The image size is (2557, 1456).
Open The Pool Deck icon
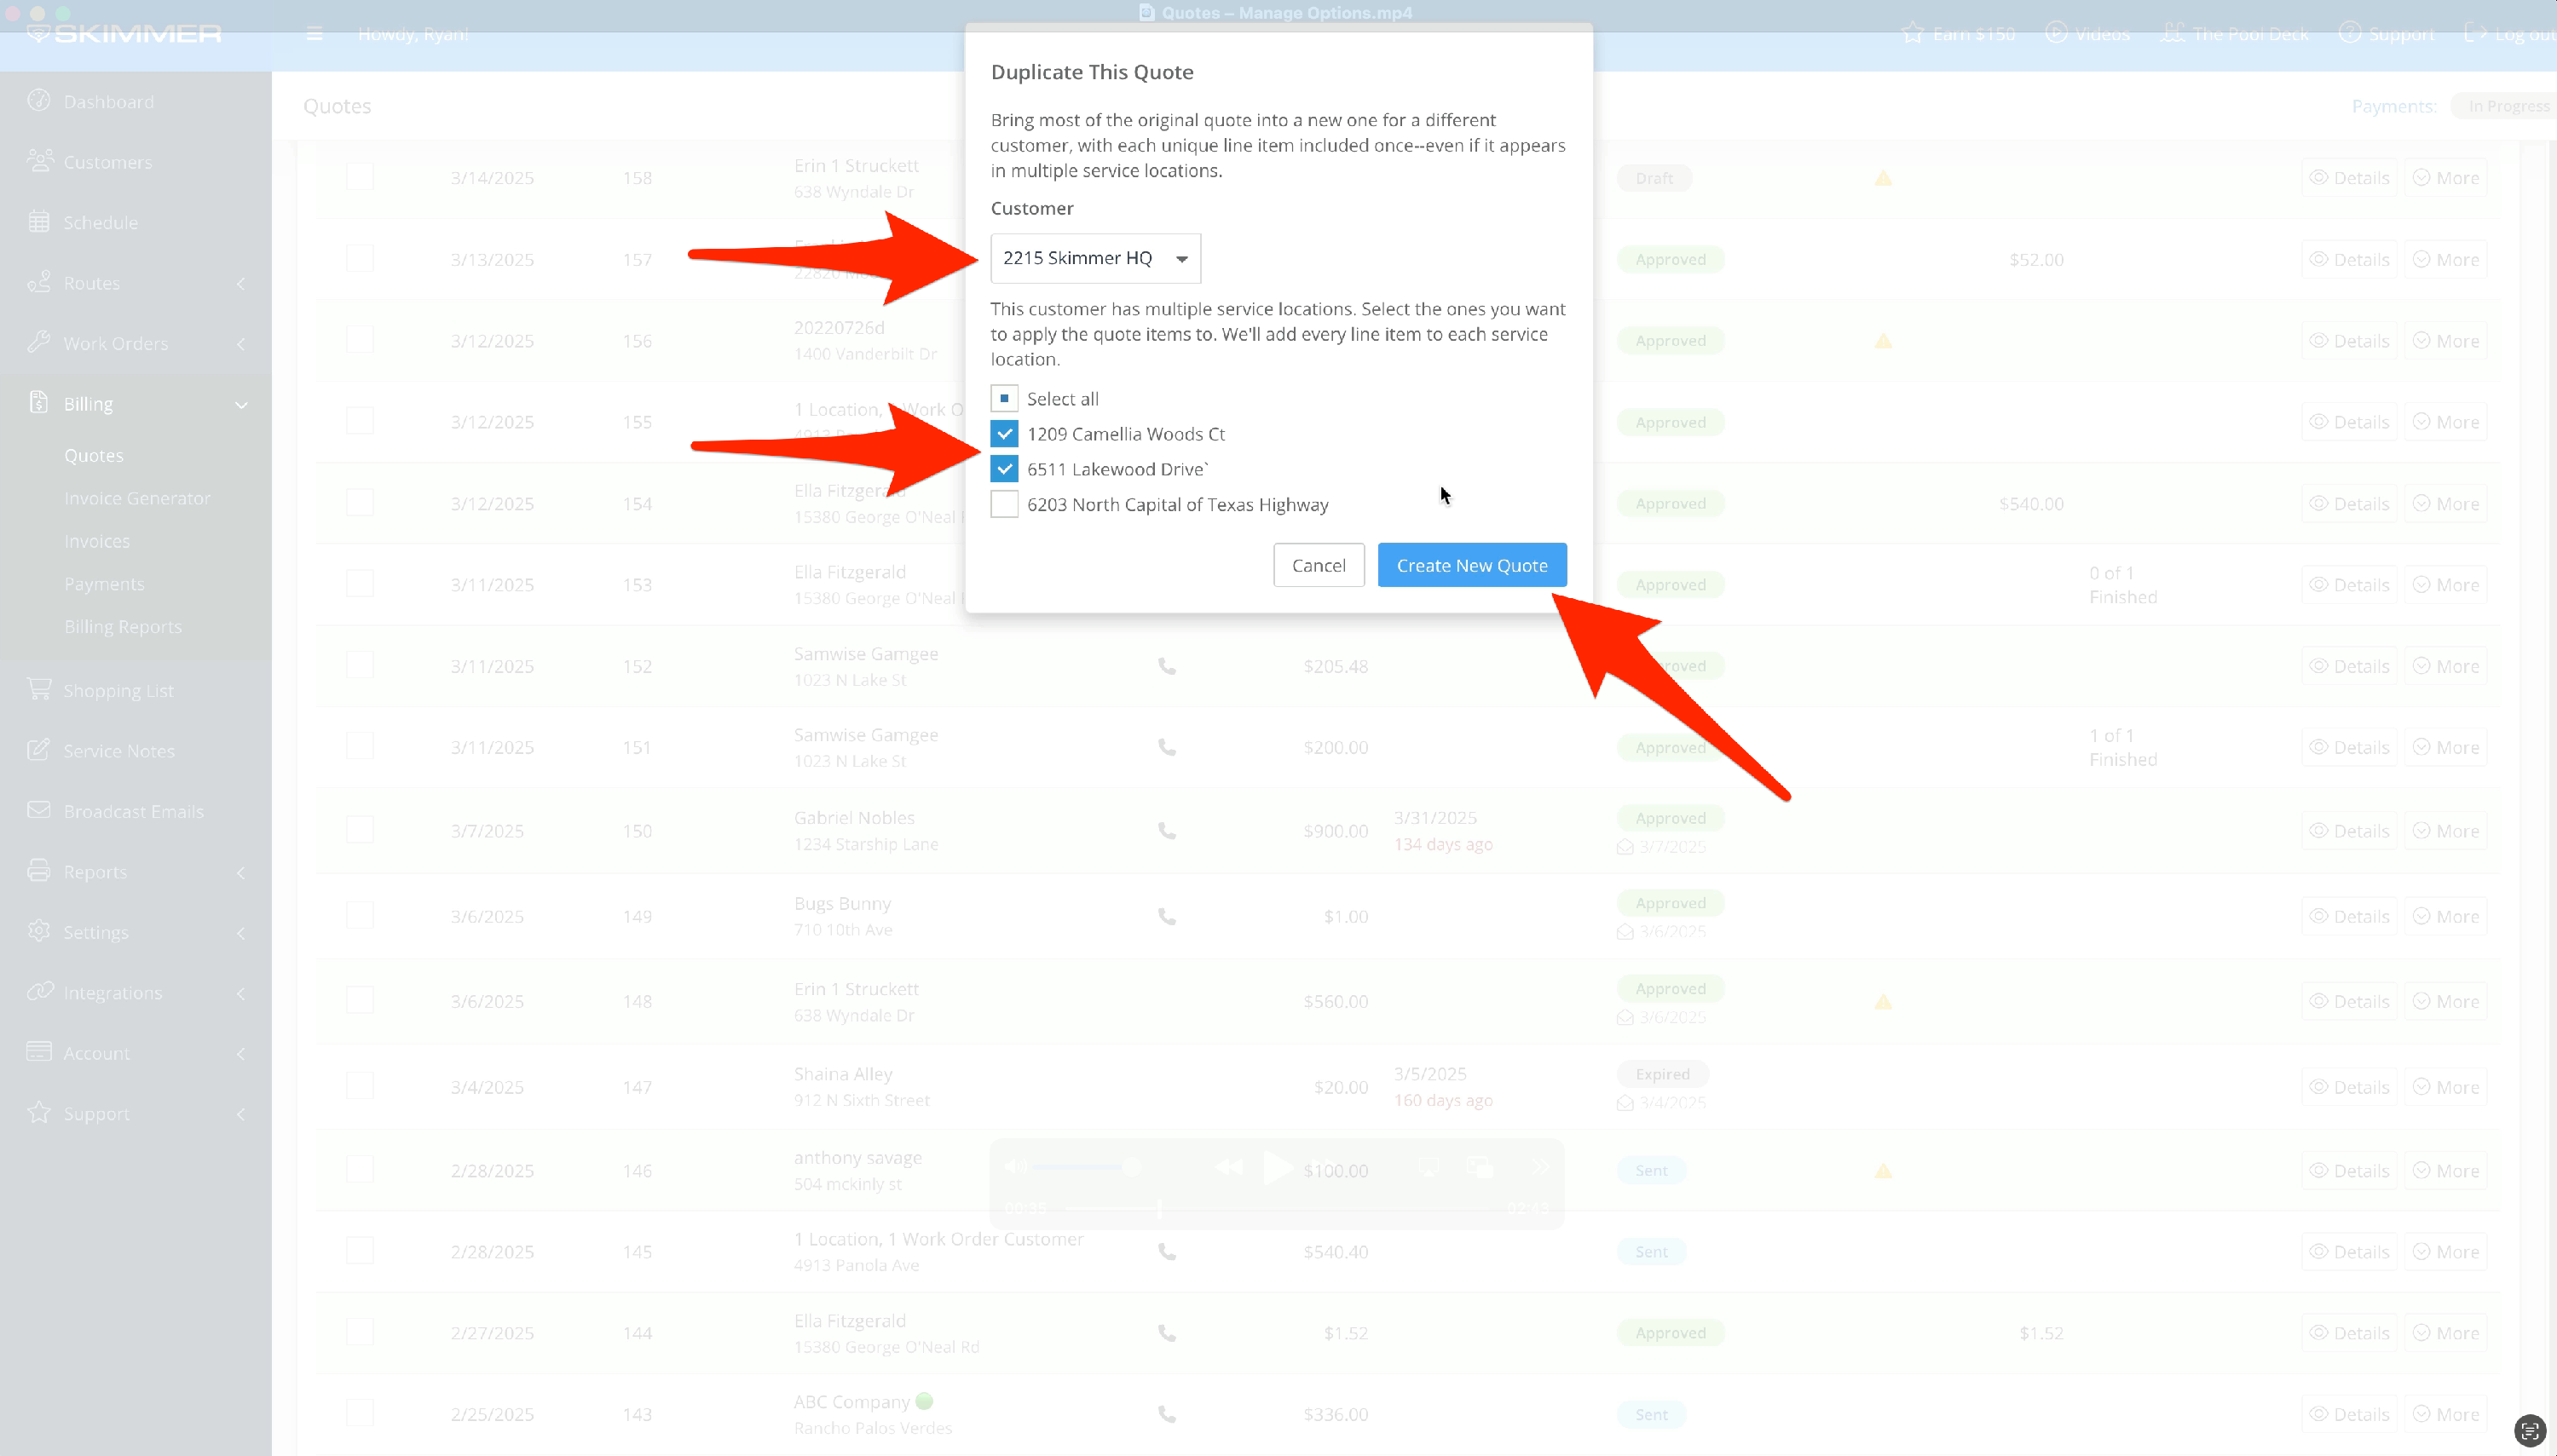pos(2172,33)
